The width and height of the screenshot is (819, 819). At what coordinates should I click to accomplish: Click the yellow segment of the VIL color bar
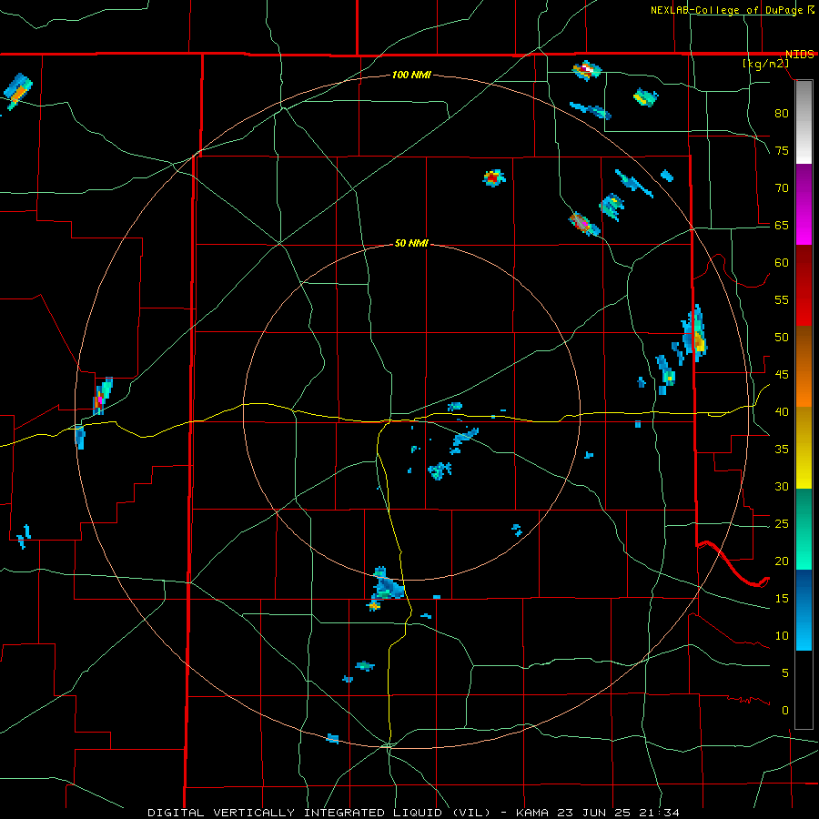[x=804, y=448]
